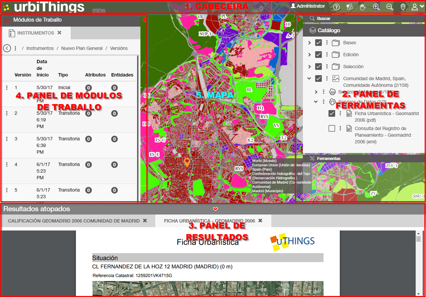Uncheck the Edición checkbox

coord(319,55)
